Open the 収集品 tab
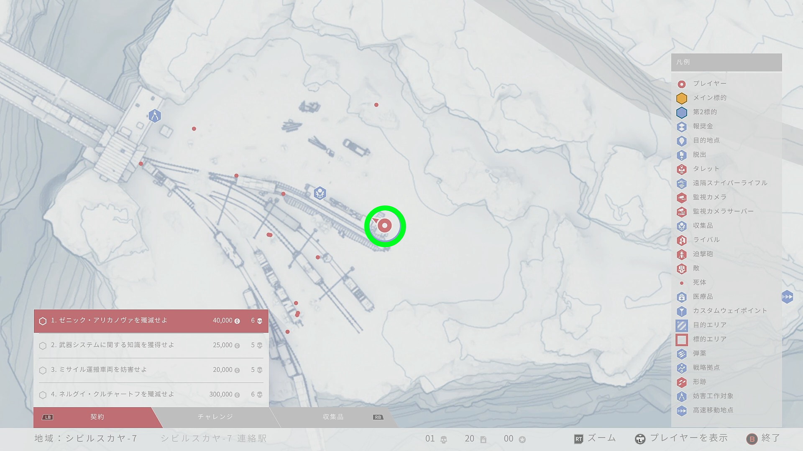This screenshot has width=803, height=451. (x=333, y=417)
